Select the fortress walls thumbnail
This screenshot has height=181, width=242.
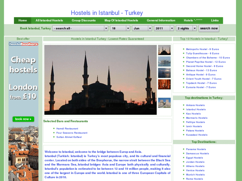click(x=164, y=103)
